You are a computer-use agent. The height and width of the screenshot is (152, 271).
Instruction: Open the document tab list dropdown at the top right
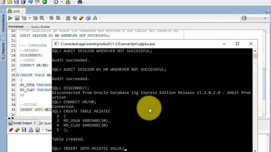pos(267,11)
